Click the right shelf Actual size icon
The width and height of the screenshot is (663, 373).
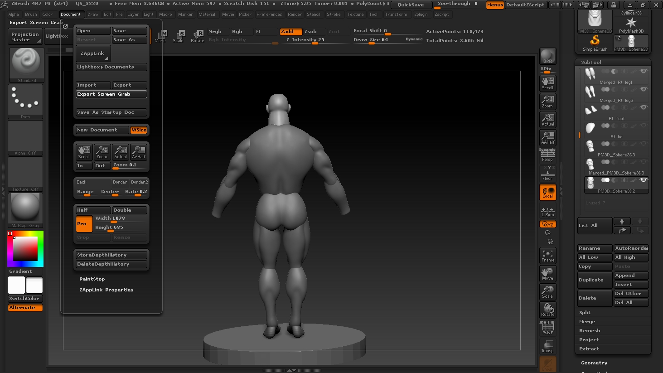pos(547,120)
